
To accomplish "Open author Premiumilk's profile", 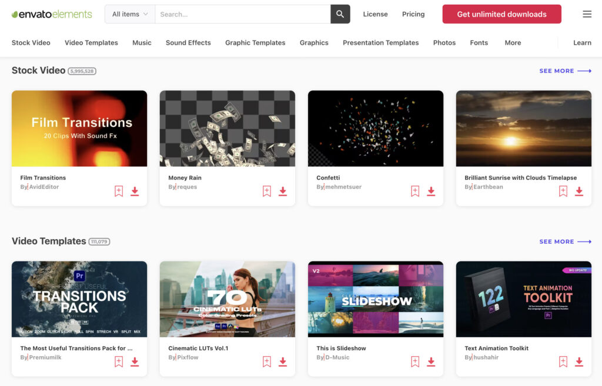I will point(45,357).
